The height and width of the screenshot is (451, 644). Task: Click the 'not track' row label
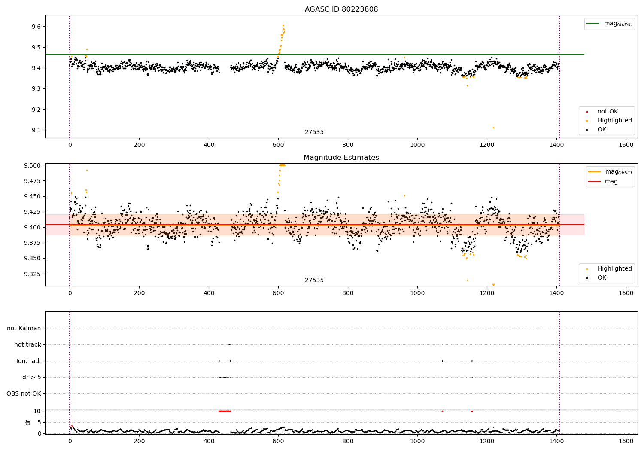(x=27, y=344)
